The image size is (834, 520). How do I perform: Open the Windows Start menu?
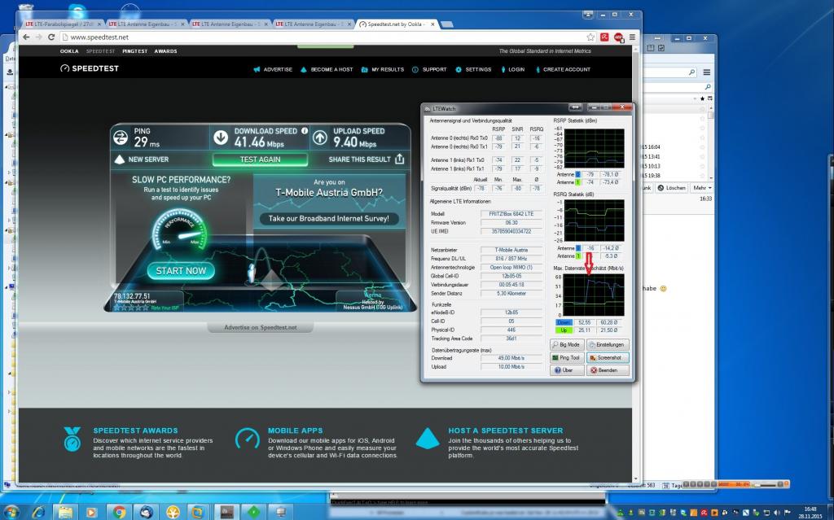11,512
